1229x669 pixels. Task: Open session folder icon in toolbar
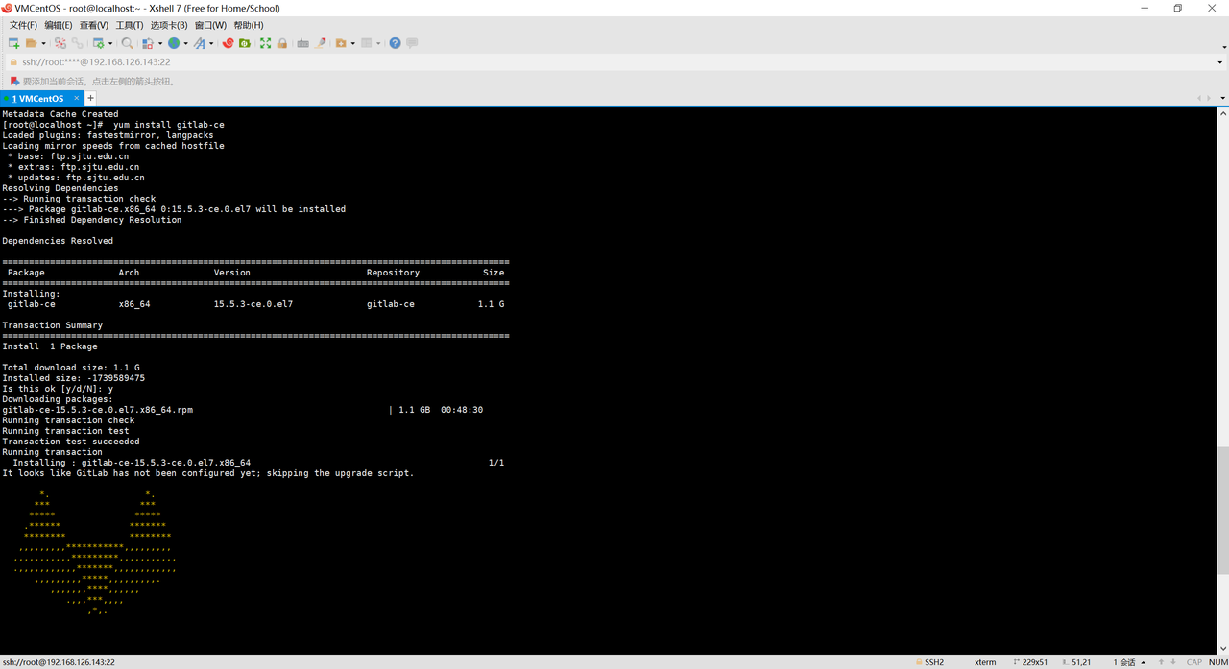[x=31, y=43]
